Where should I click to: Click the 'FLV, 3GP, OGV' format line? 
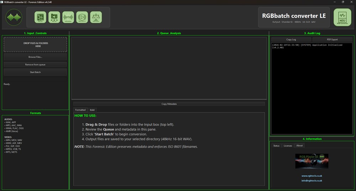pyautogui.click(x=13, y=146)
